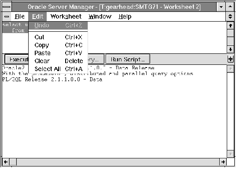Choose Clear from the Edit menu

pos(58,61)
